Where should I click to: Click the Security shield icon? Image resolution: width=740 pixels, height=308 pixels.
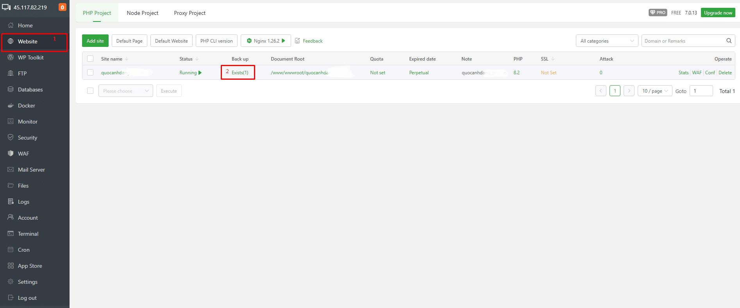11,138
